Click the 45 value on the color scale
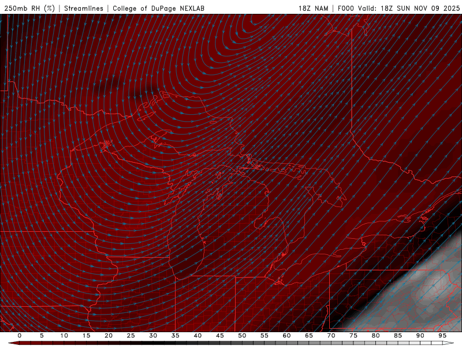This screenshot has width=462, height=346. coord(220,336)
